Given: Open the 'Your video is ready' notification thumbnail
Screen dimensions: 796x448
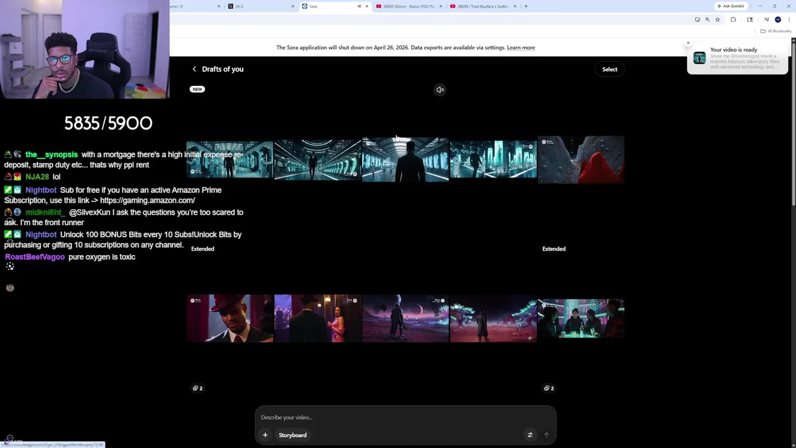Looking at the screenshot, I should 700,58.
